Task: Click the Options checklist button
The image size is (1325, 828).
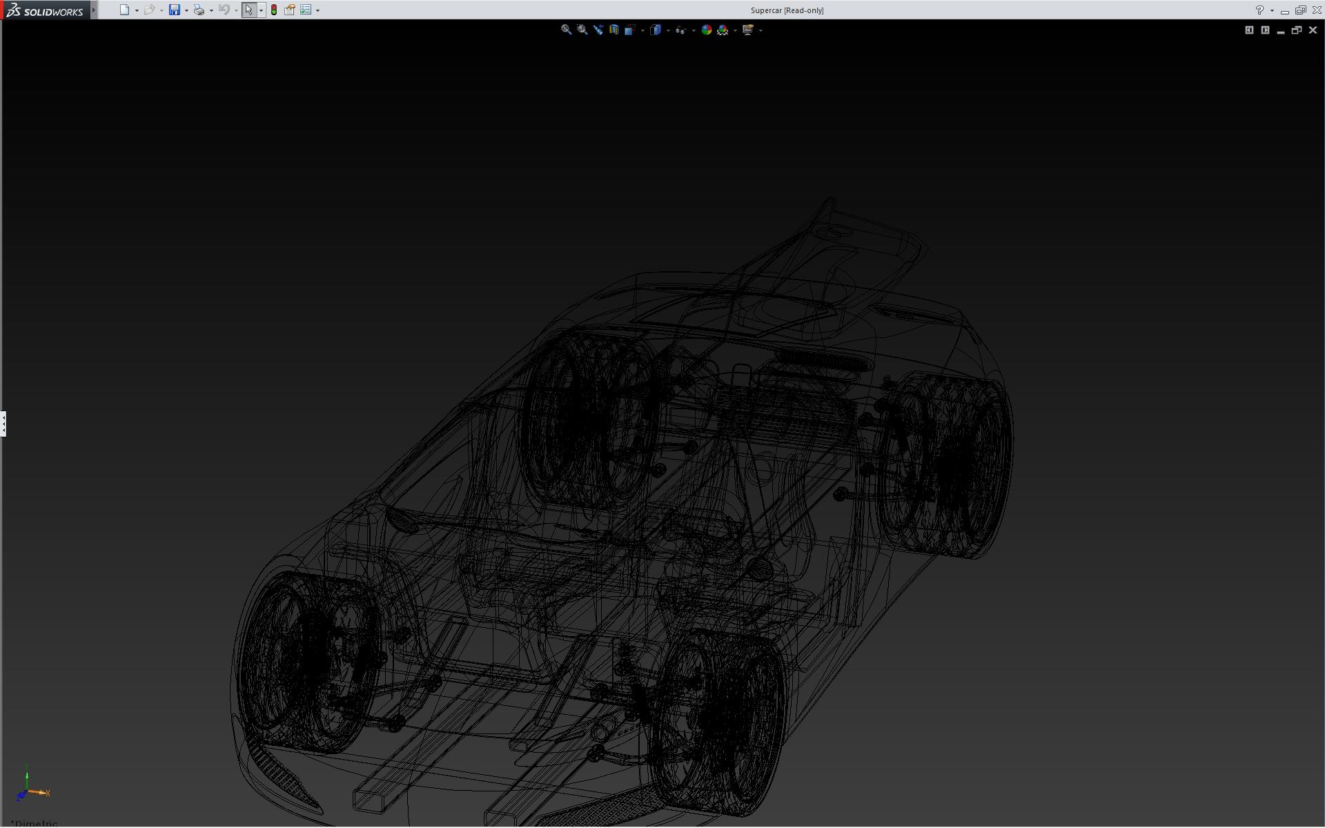Action: coord(306,10)
